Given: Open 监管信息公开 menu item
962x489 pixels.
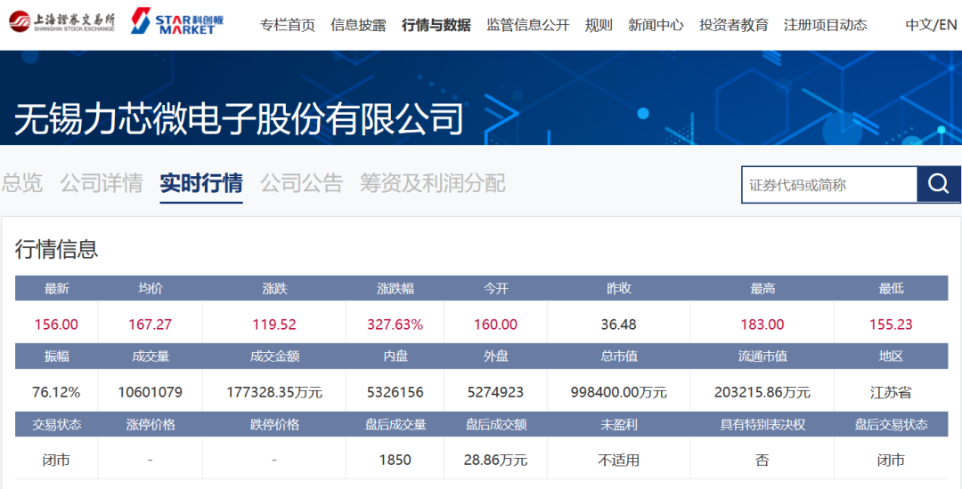Looking at the screenshot, I should pos(527,25).
